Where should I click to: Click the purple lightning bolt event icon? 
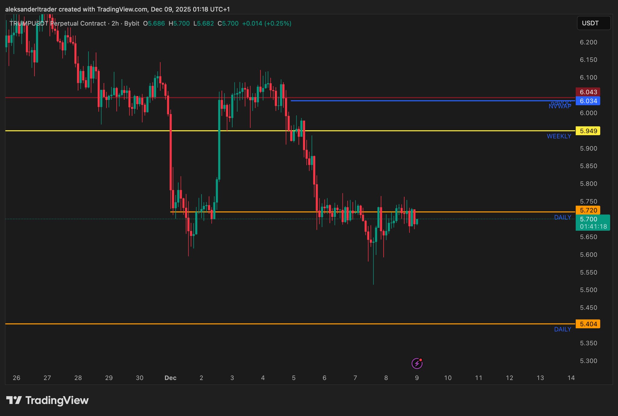point(417,364)
